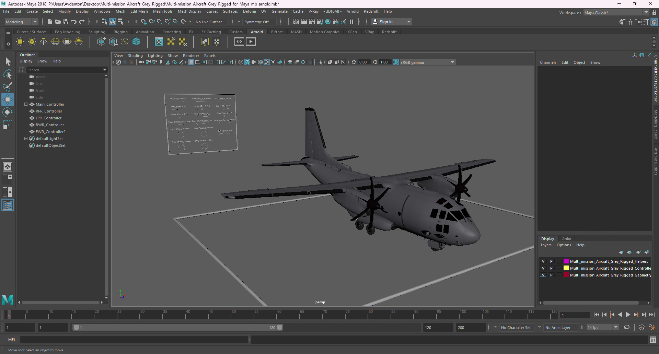The height and width of the screenshot is (354, 659).
Task: Toggle playback P on Geometry layer
Action: 551,275
